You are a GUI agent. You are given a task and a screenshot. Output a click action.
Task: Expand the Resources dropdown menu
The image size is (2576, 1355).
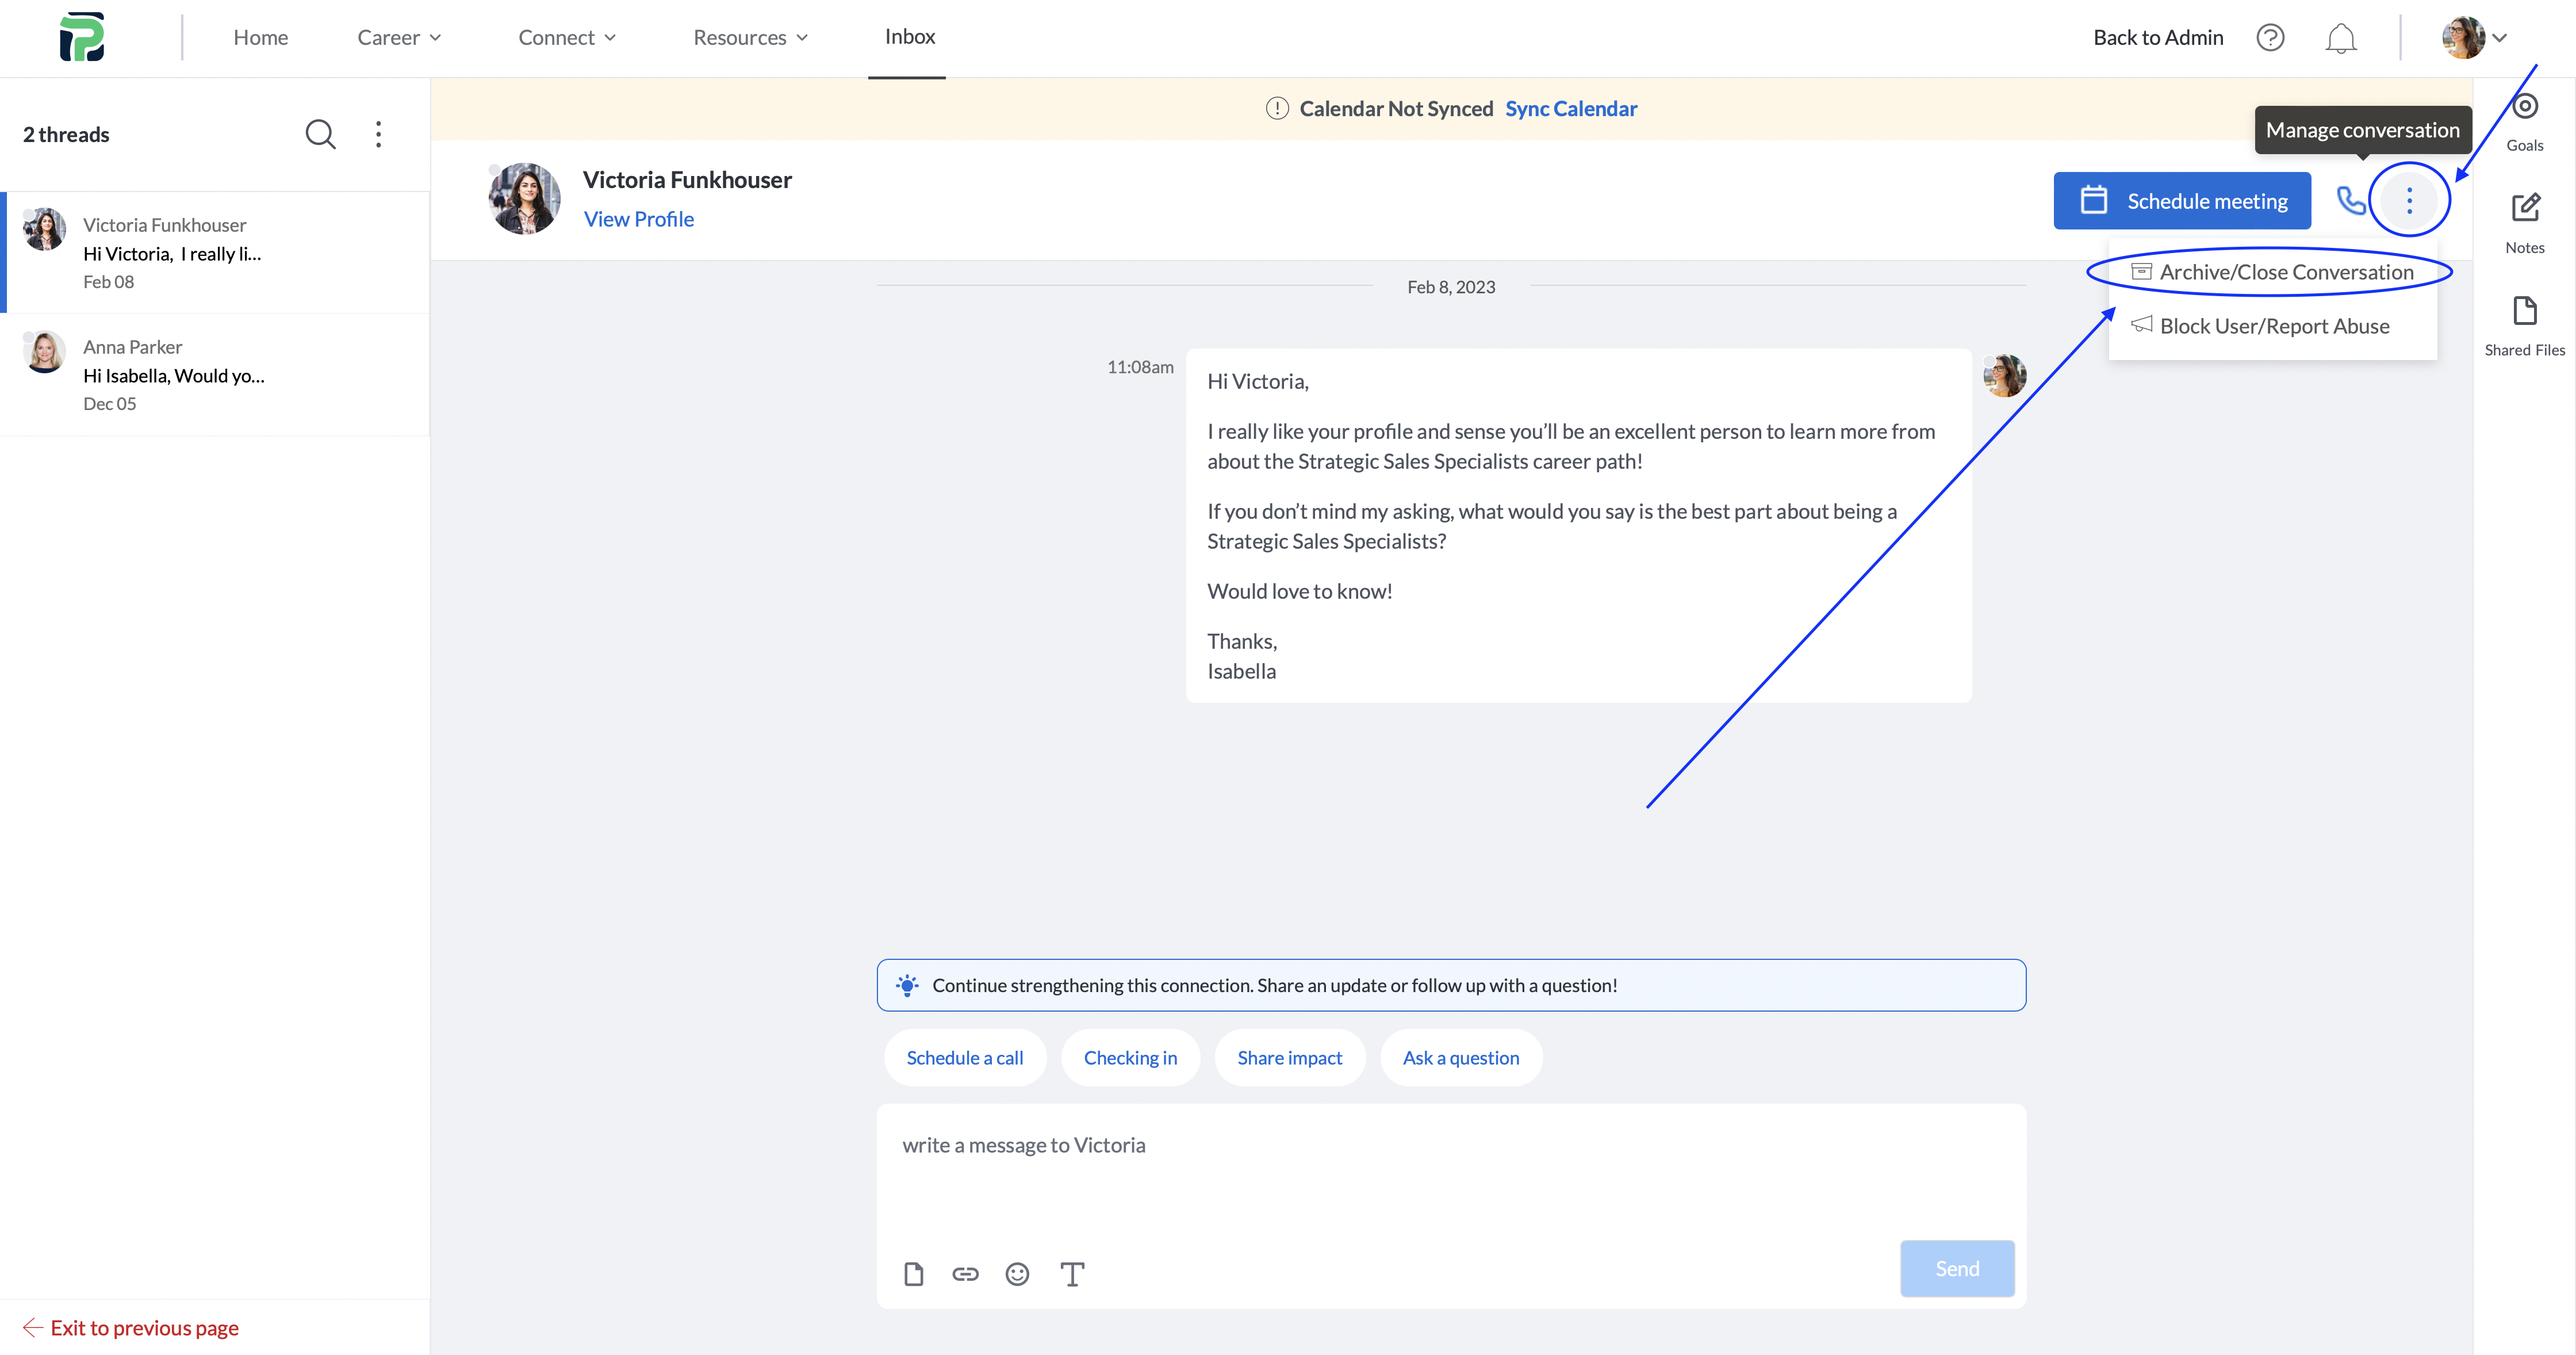coord(750,38)
